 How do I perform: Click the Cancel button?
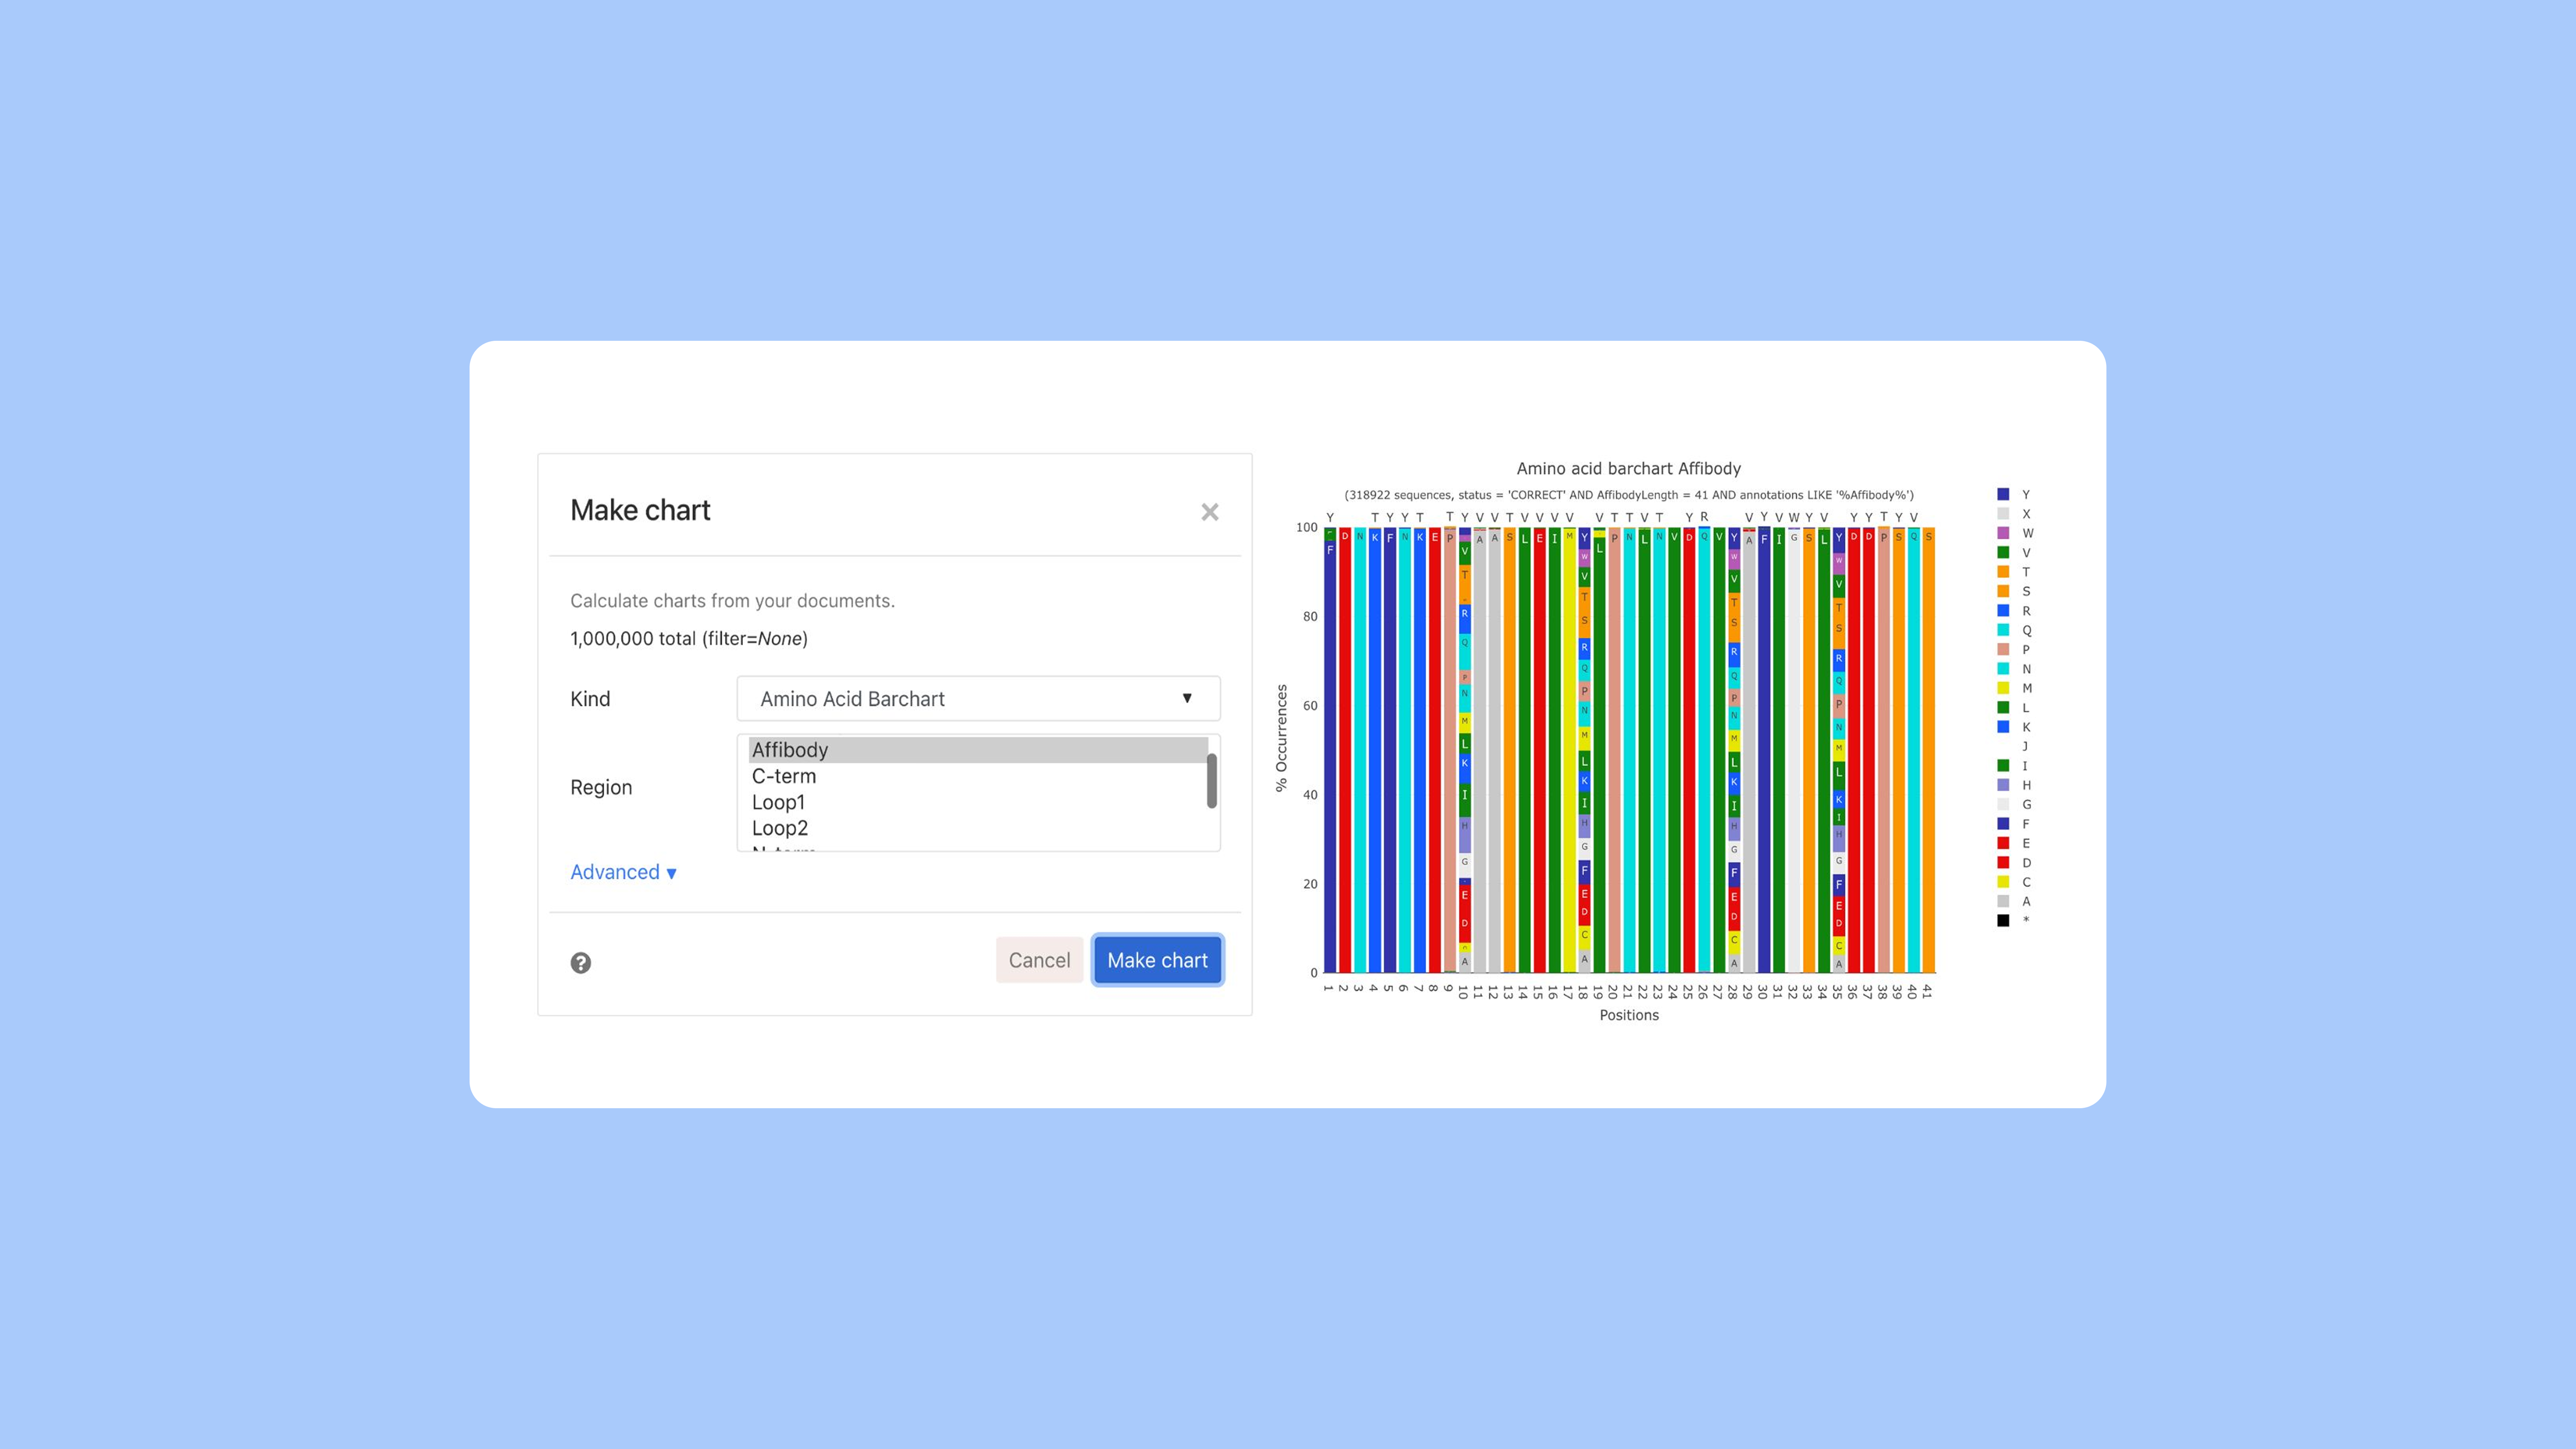coord(1039,960)
